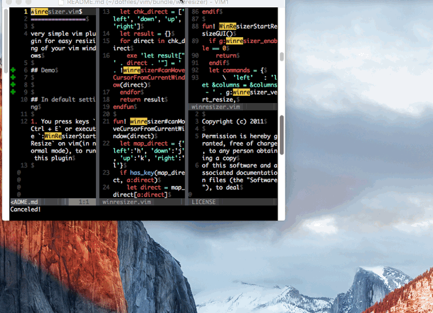
Task: Click the 'Copyright (c) 2011' line
Action: click(234, 121)
